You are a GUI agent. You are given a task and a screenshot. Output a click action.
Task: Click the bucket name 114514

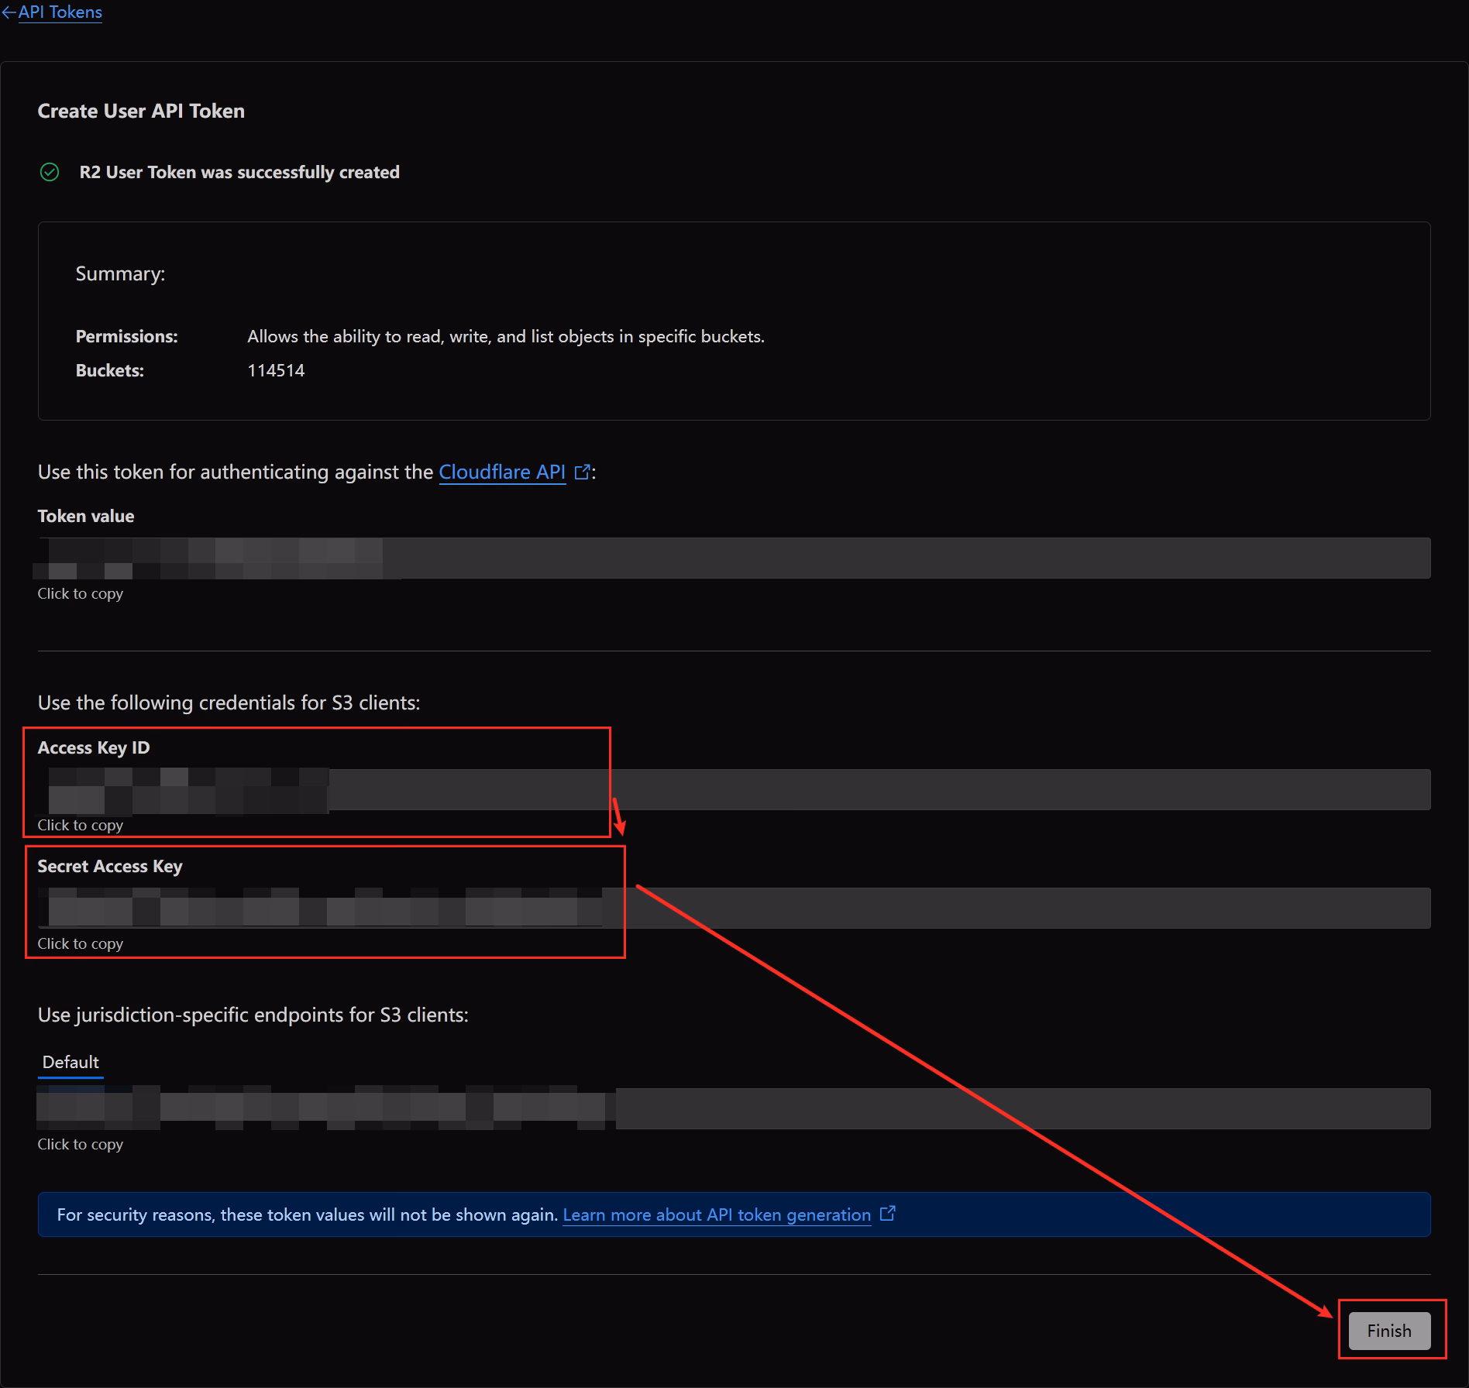[276, 370]
